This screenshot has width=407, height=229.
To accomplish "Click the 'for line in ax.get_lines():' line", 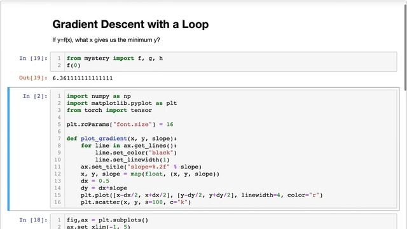I will tap(128, 146).
